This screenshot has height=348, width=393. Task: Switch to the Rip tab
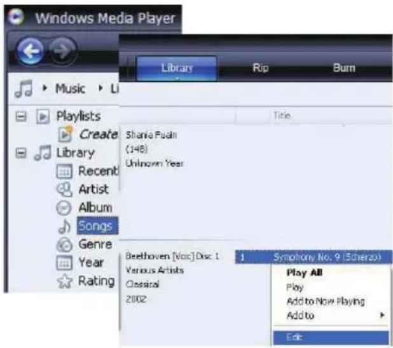[261, 68]
